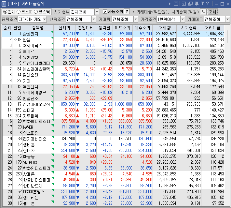Sort by the 거래량 column header

pos(165,28)
